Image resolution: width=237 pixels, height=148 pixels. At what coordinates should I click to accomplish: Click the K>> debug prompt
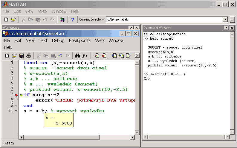coord(147,79)
